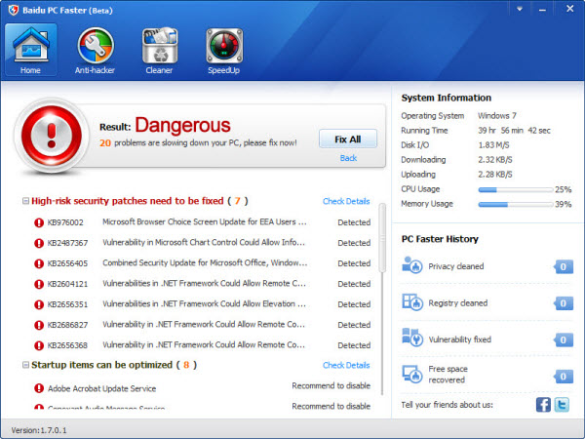
Task: Click the warning icon next to KB2656351
Action: (x=39, y=305)
